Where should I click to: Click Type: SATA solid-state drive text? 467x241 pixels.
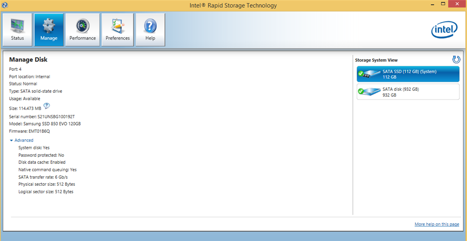pyautogui.click(x=36, y=91)
